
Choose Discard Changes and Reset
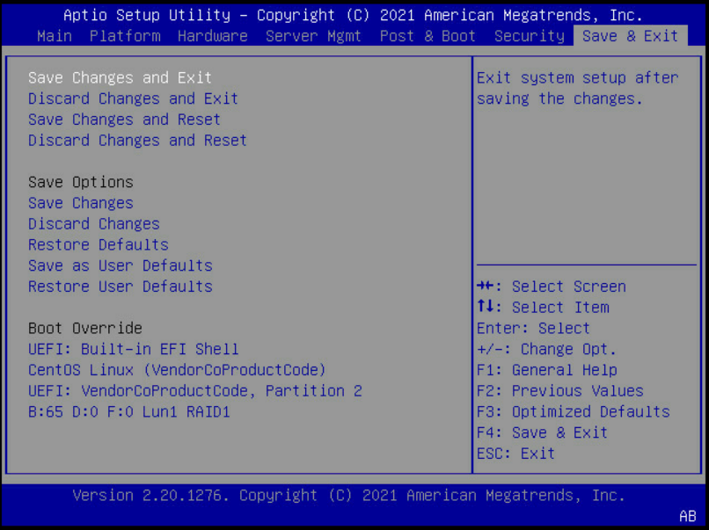coord(137,141)
